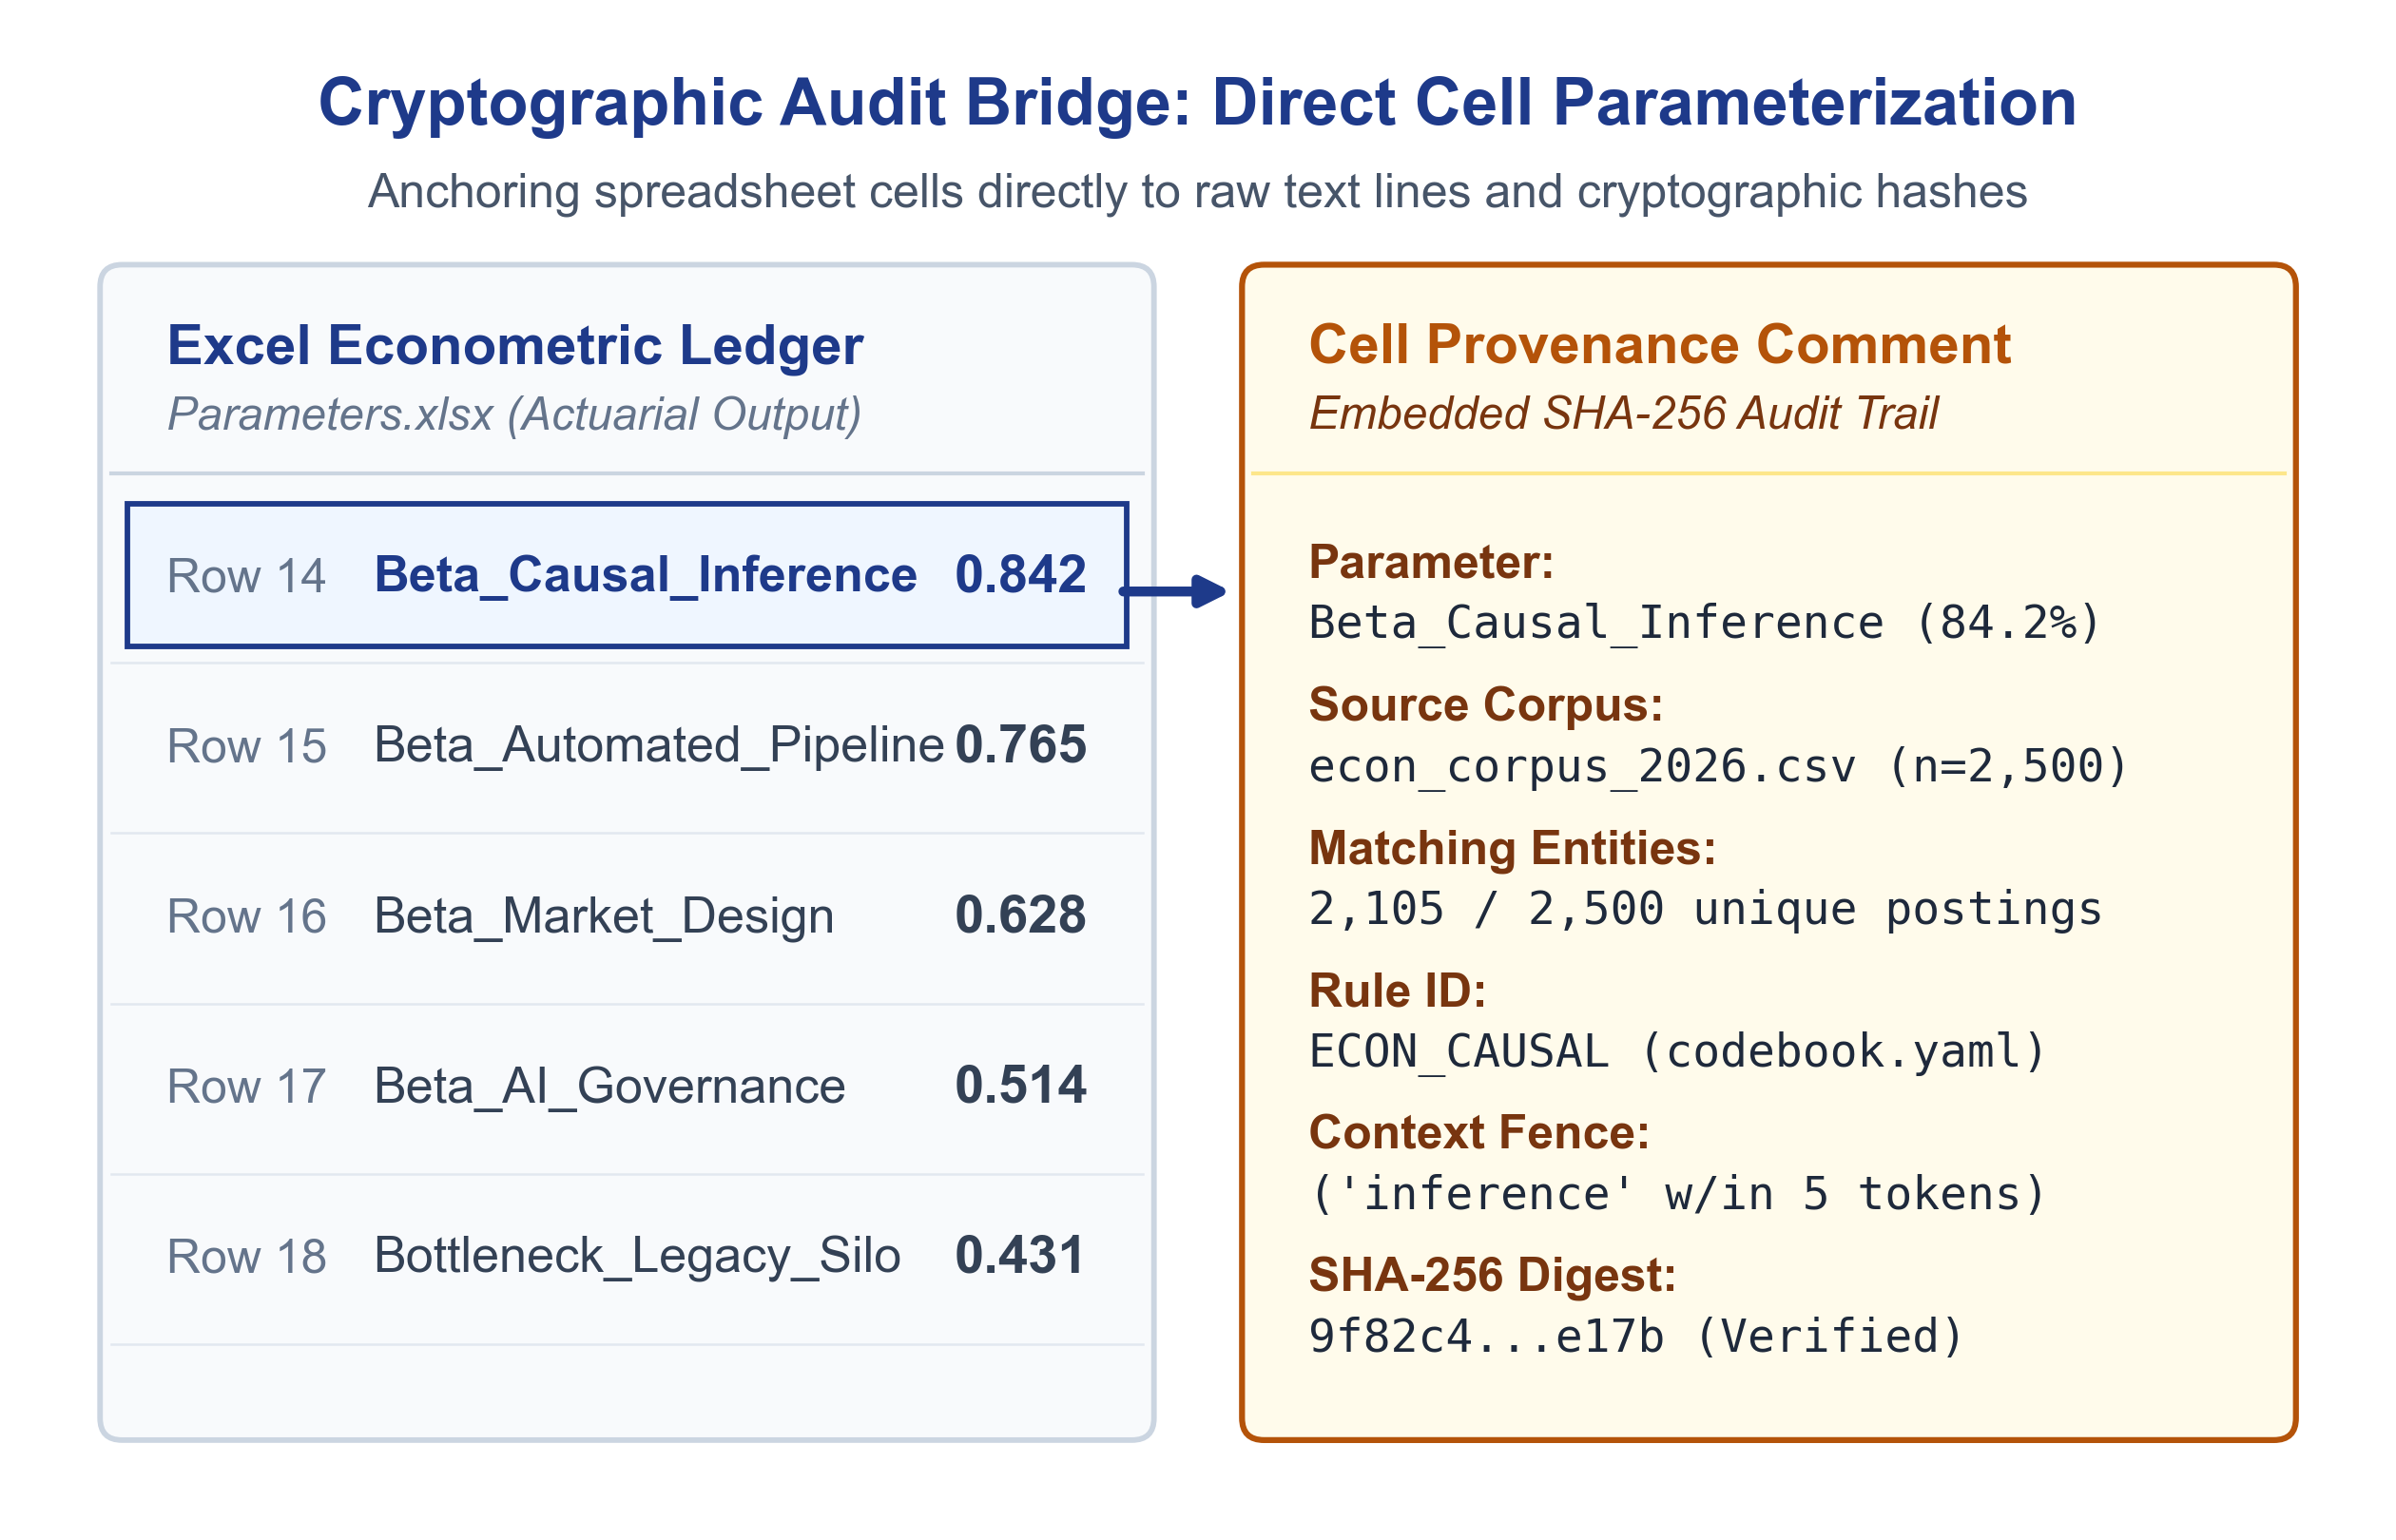This screenshot has height=1540, width=2396.
Task: Click the 0.628 value in Row 16
Action: point(1020,915)
